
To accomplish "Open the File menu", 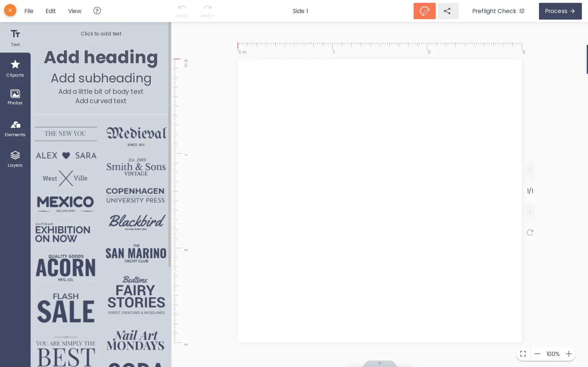I will [x=29, y=11].
